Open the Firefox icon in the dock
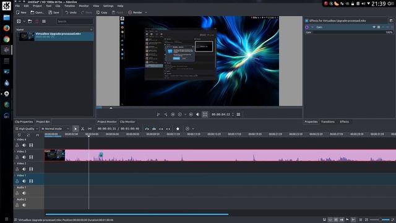396x223 pixels. 7,28
